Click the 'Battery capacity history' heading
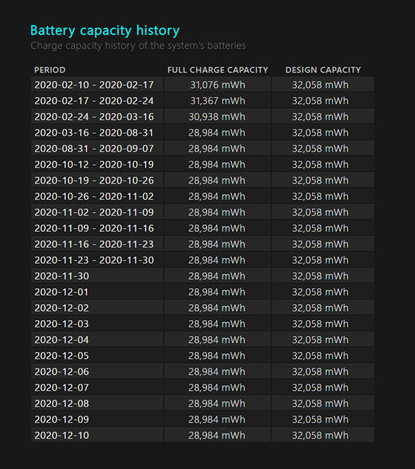The width and height of the screenshot is (415, 469). click(x=105, y=30)
